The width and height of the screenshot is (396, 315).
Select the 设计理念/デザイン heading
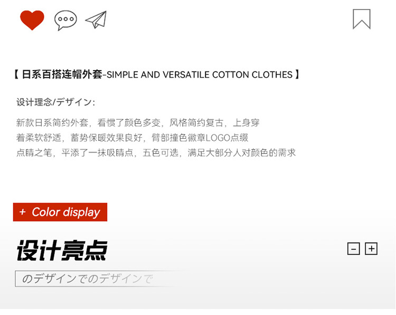[x=55, y=102]
